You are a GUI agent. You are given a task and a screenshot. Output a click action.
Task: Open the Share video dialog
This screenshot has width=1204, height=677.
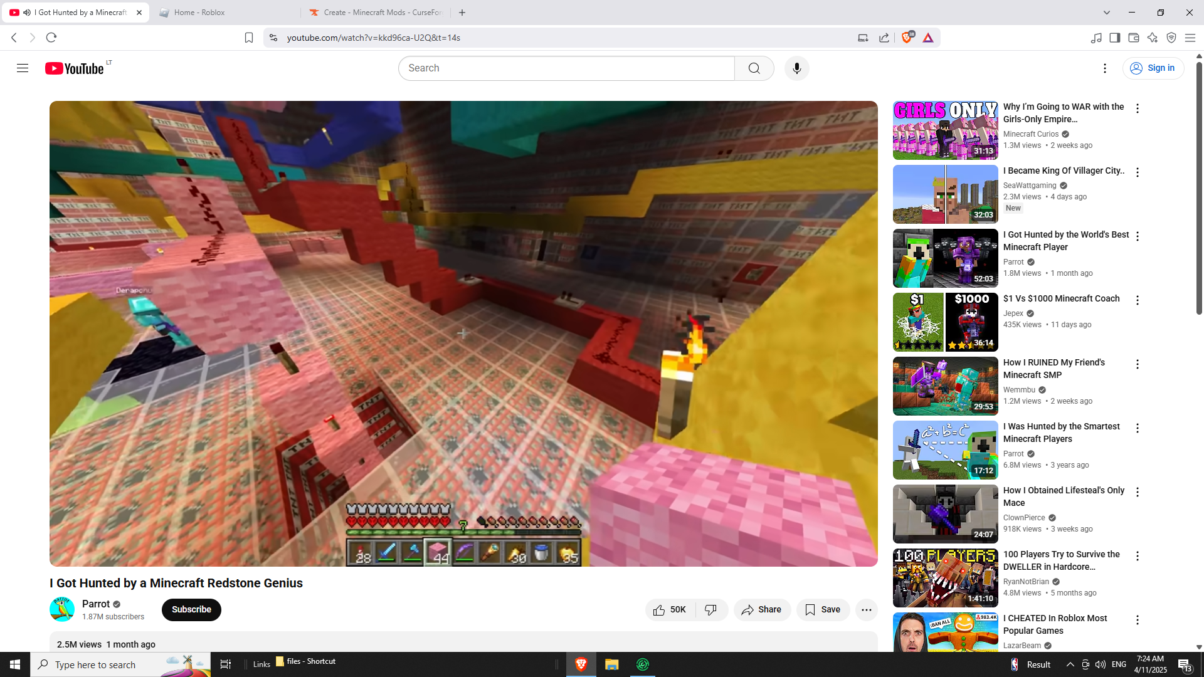coord(761,610)
